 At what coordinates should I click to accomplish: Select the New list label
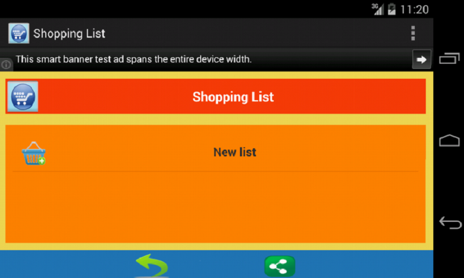click(235, 152)
